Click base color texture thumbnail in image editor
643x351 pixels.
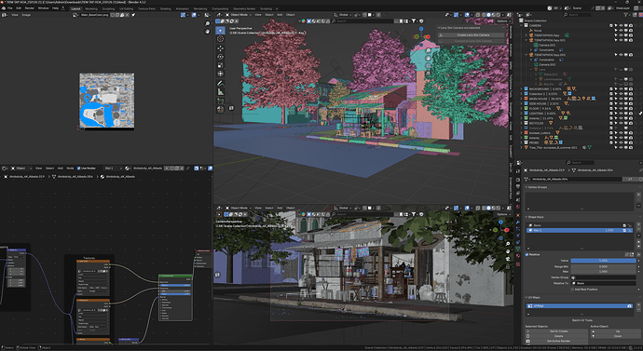(106, 101)
